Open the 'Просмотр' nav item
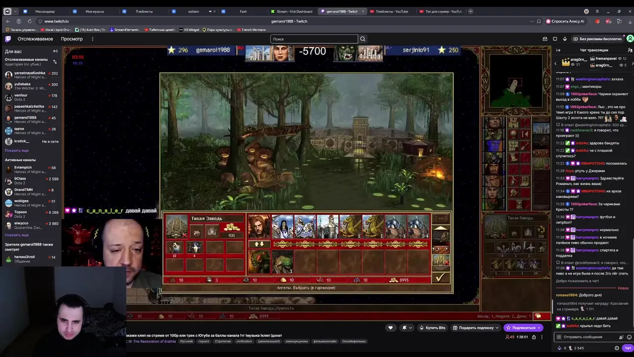Viewport: 634px width, 357px height. pyautogui.click(x=72, y=39)
